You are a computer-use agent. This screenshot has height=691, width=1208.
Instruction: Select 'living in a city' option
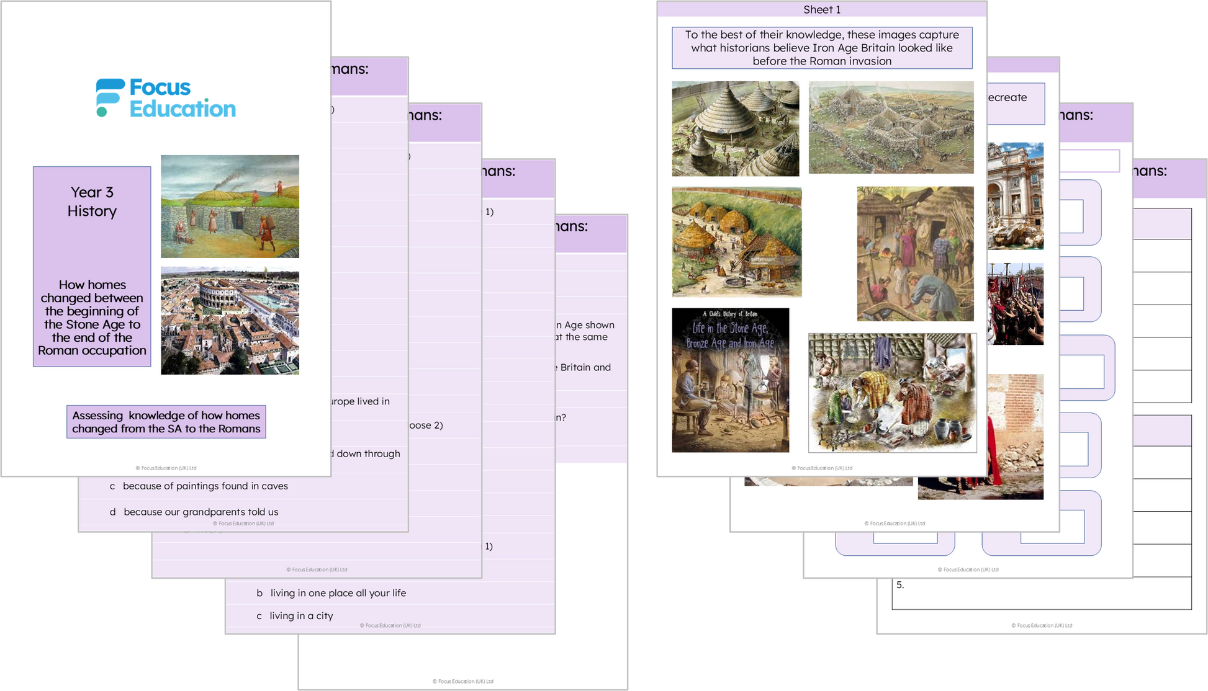pos(302,616)
